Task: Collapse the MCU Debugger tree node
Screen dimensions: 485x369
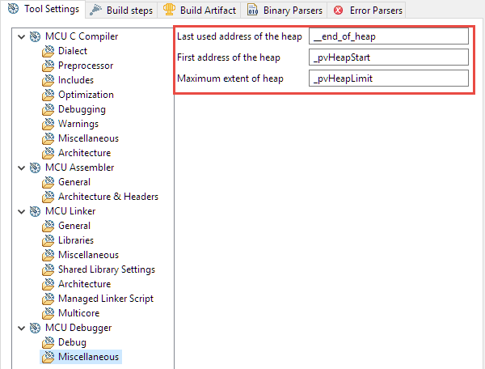Action: (x=20, y=328)
